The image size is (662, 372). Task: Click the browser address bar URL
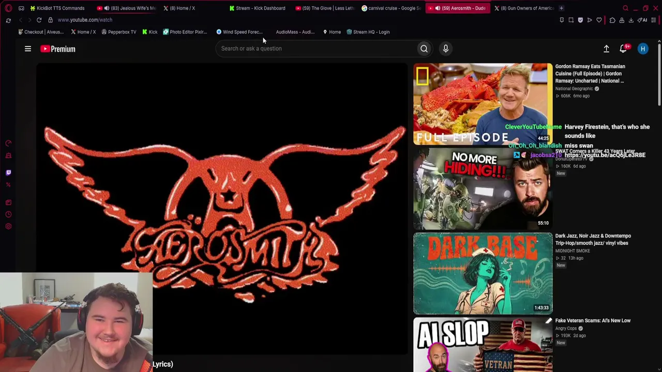(85, 20)
